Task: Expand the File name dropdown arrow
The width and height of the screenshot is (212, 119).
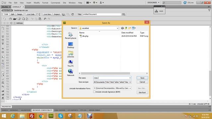Action: coord(130,78)
